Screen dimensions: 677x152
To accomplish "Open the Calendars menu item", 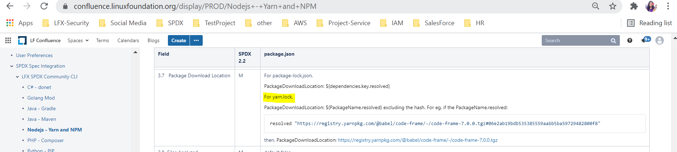I will click(128, 40).
